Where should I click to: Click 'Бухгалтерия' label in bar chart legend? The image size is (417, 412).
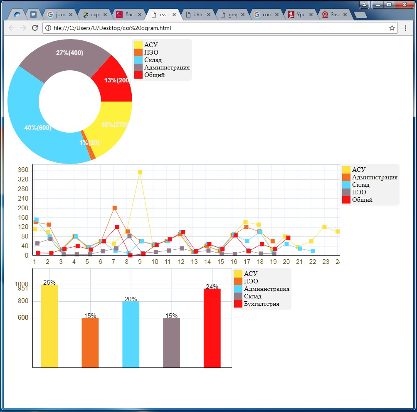(262, 304)
